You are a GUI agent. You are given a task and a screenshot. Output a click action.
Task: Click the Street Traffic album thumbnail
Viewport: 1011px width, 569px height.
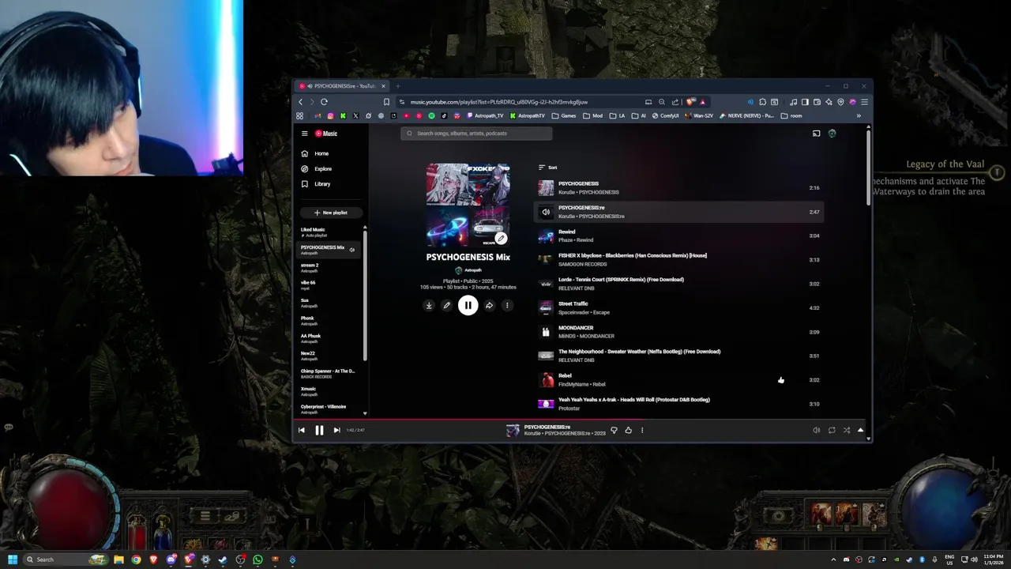tap(546, 308)
